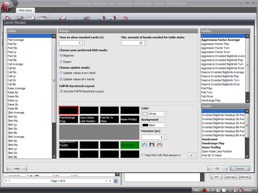Switch to the Main menu tab

(x=25, y=10)
